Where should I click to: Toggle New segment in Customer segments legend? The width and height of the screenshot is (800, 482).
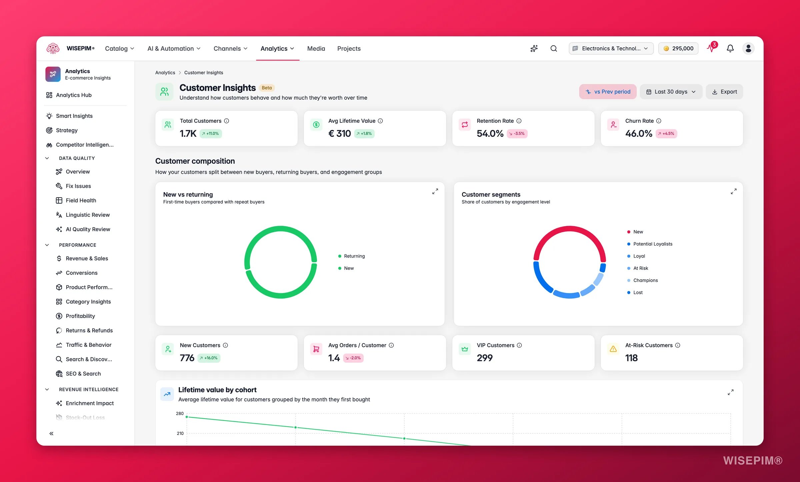coord(635,232)
